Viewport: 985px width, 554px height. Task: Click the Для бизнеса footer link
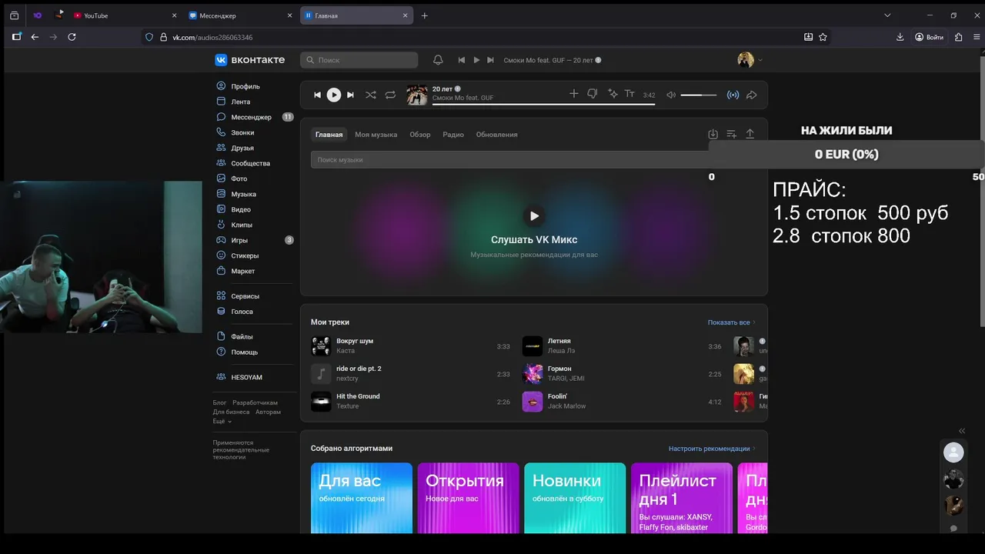click(232, 412)
